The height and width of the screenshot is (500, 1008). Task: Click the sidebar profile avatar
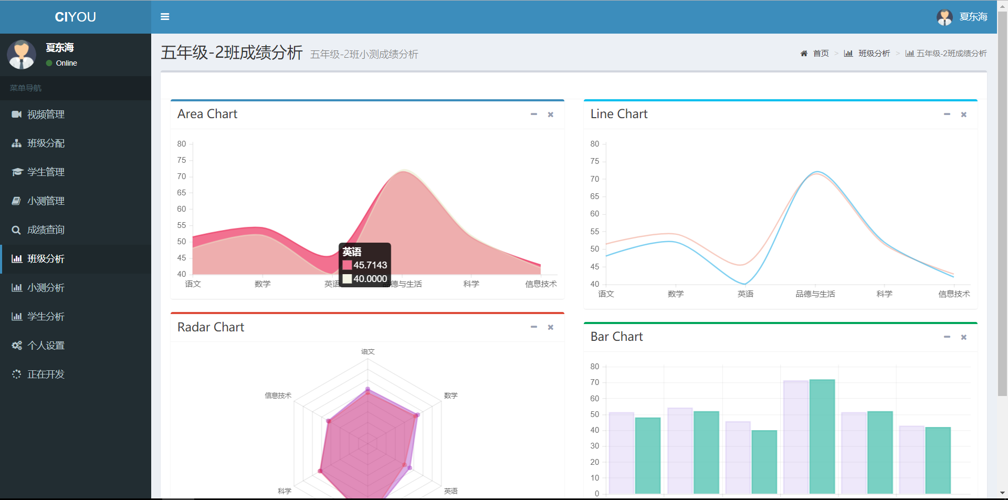pos(22,55)
